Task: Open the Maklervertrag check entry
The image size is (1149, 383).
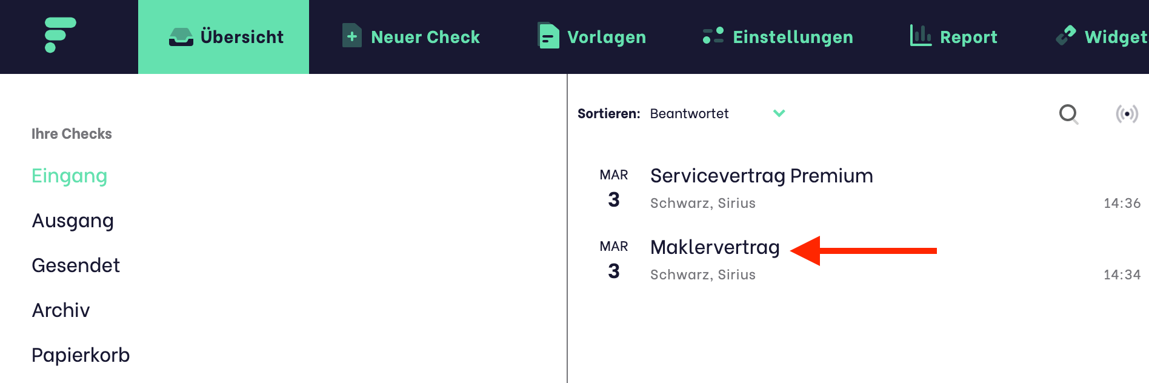Action: (714, 247)
